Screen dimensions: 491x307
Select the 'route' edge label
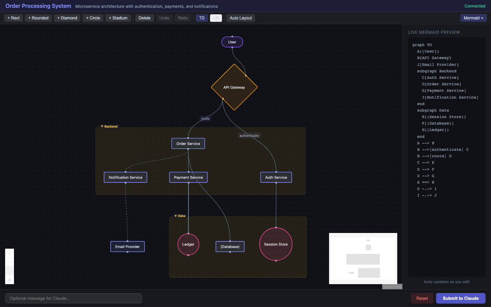(205, 119)
